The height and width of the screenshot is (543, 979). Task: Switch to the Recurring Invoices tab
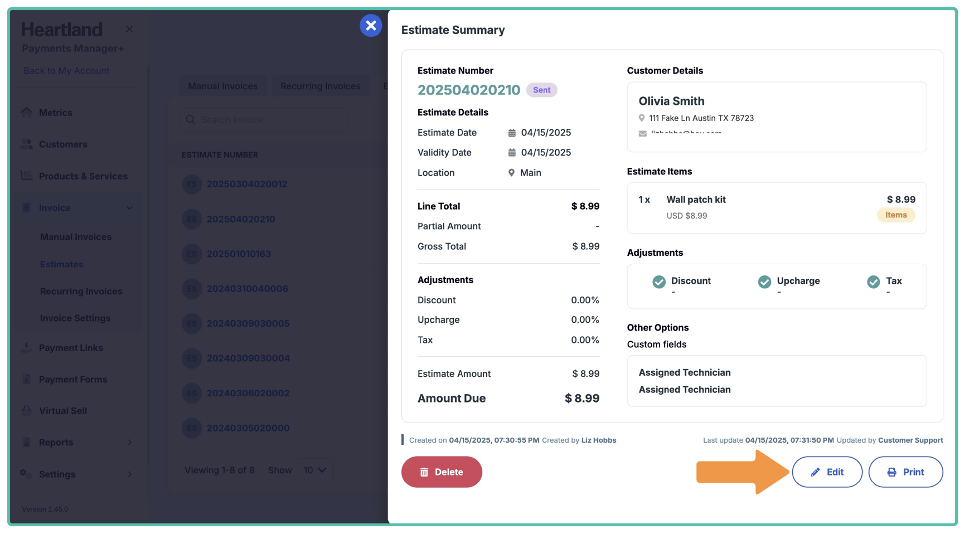point(320,86)
